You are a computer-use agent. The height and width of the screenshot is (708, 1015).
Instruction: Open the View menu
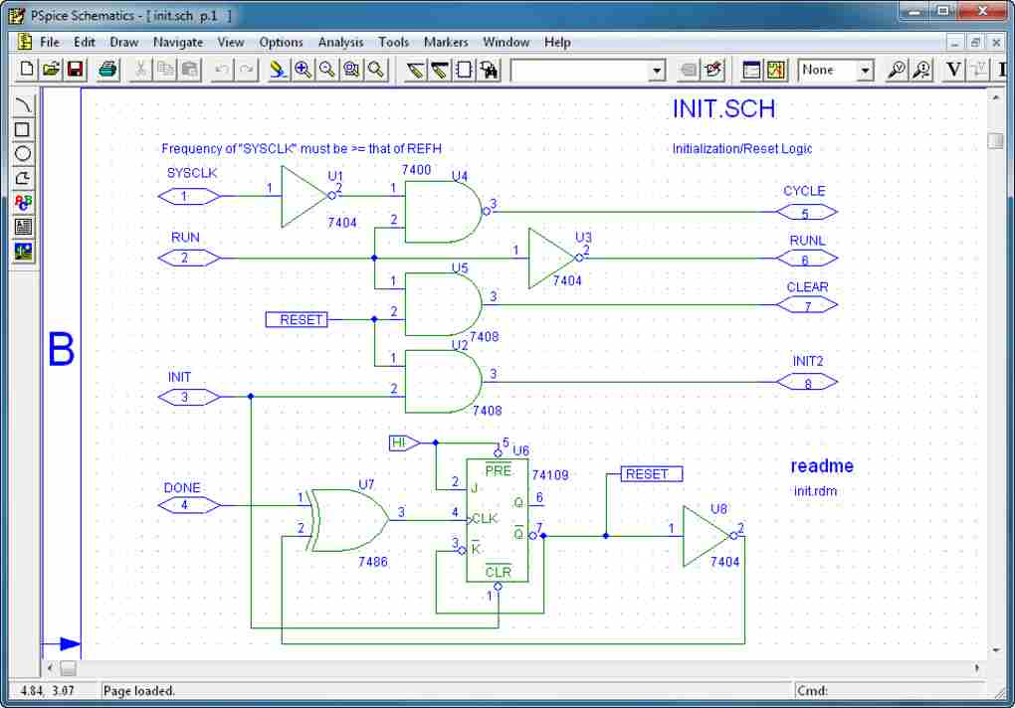231,42
